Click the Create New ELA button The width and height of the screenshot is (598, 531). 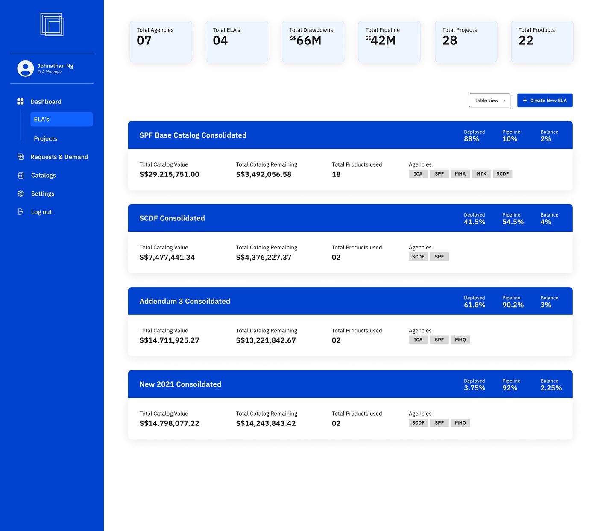(x=545, y=100)
